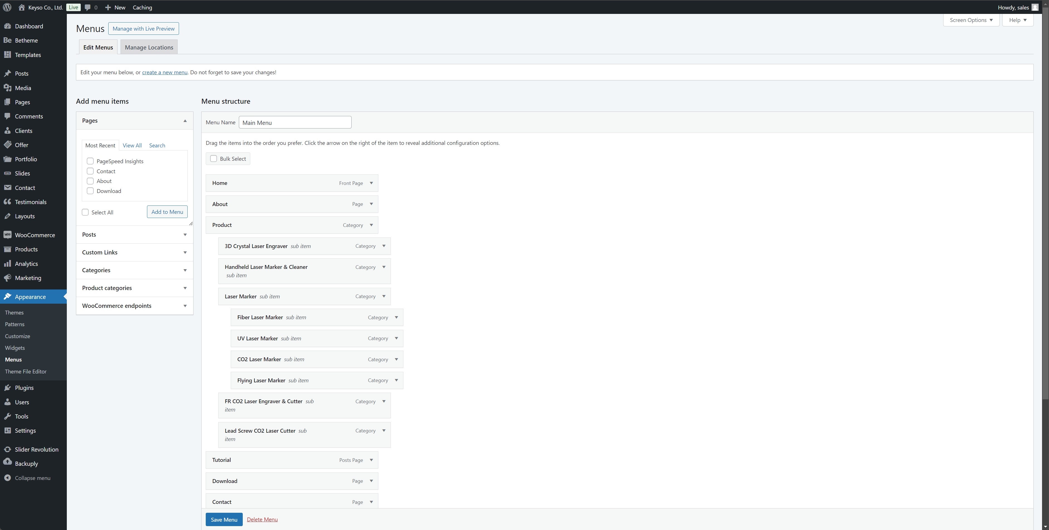Select All pages checkbox

click(85, 212)
